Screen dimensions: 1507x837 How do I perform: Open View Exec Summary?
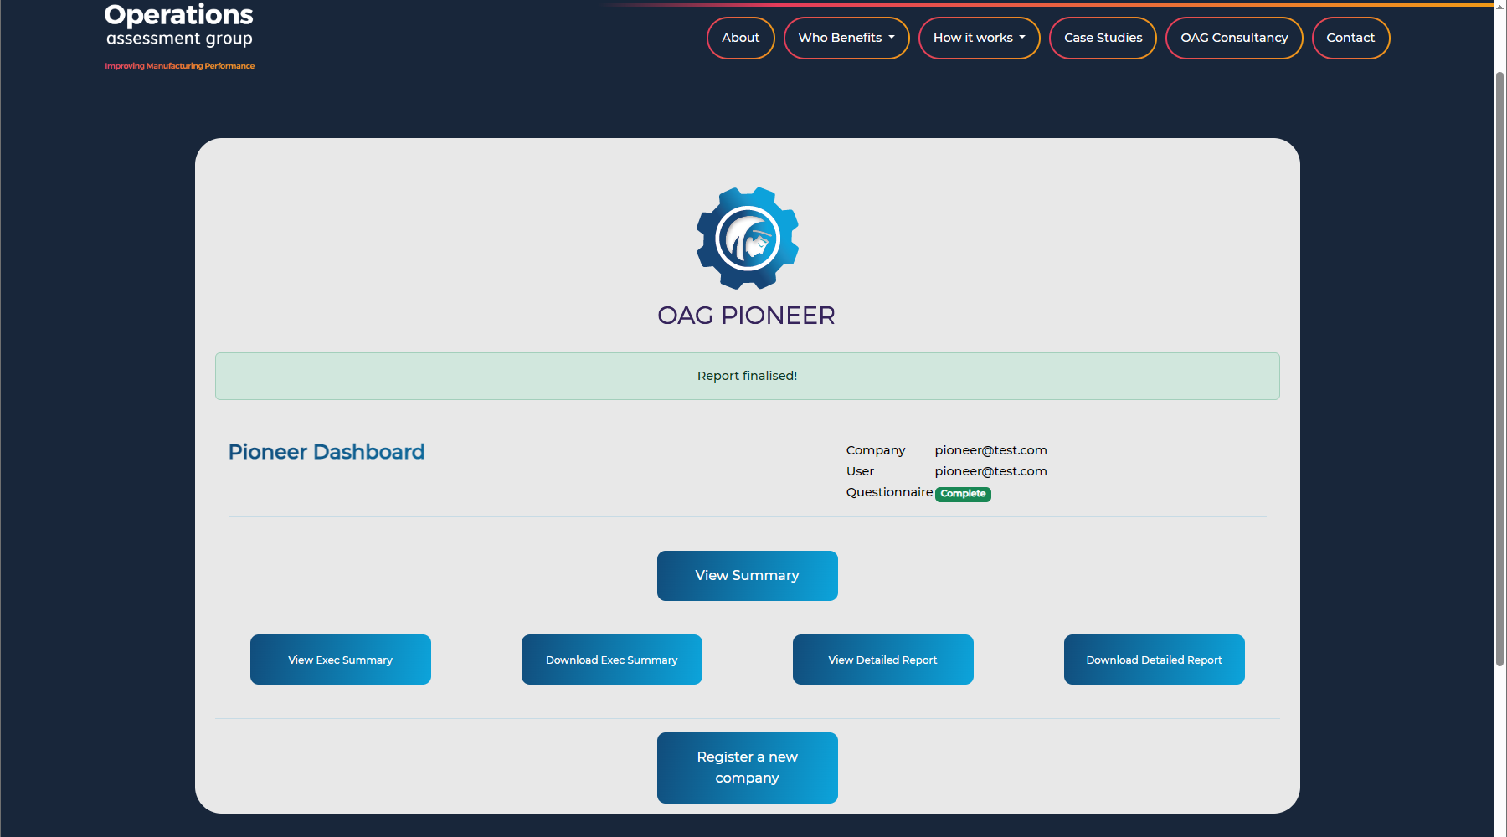pyautogui.click(x=340, y=660)
